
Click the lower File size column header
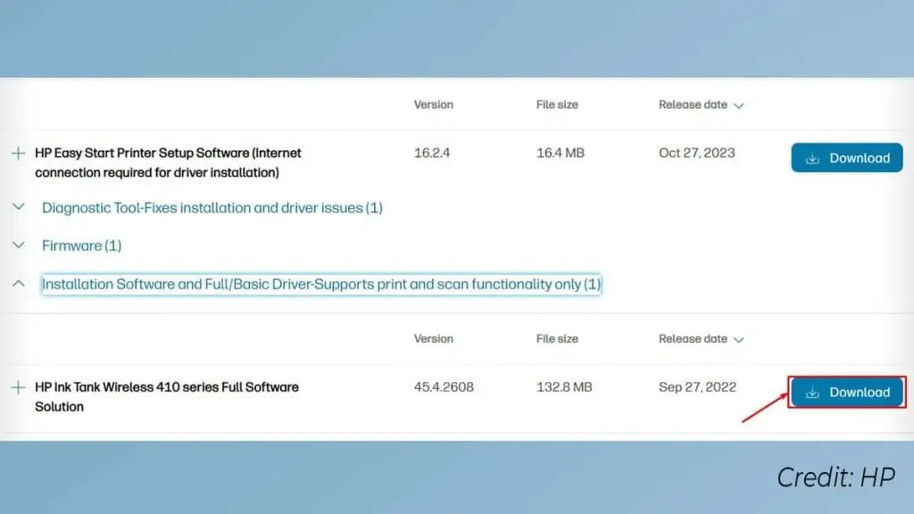[x=557, y=339]
